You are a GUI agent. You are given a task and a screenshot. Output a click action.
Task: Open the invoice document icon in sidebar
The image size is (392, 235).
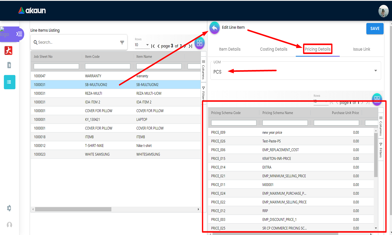click(9, 65)
